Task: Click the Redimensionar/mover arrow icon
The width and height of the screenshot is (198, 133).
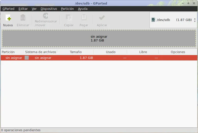Action: (x=45, y=16)
